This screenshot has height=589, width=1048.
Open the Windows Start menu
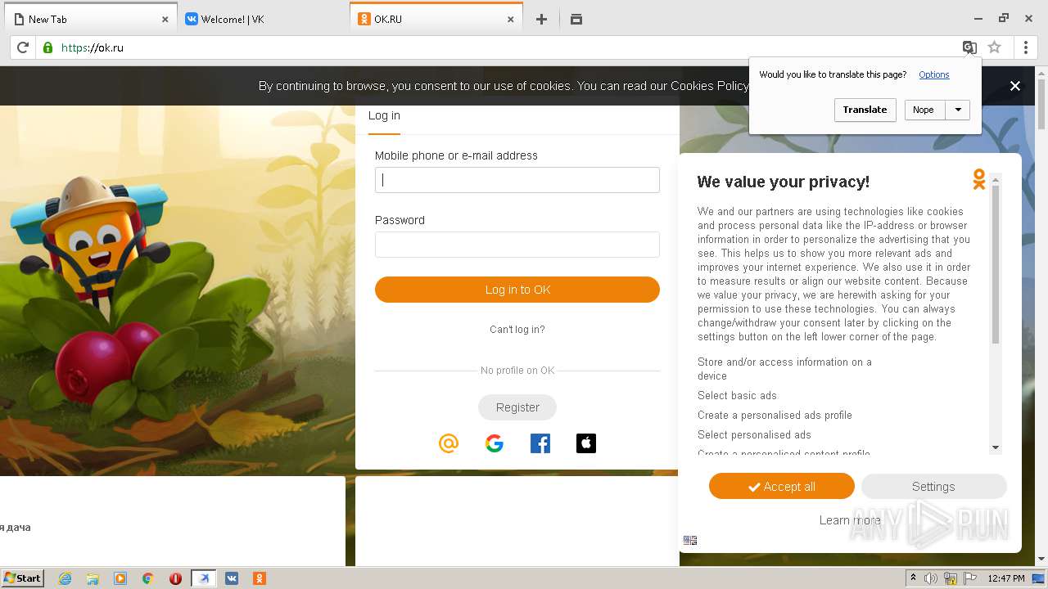coord(22,578)
